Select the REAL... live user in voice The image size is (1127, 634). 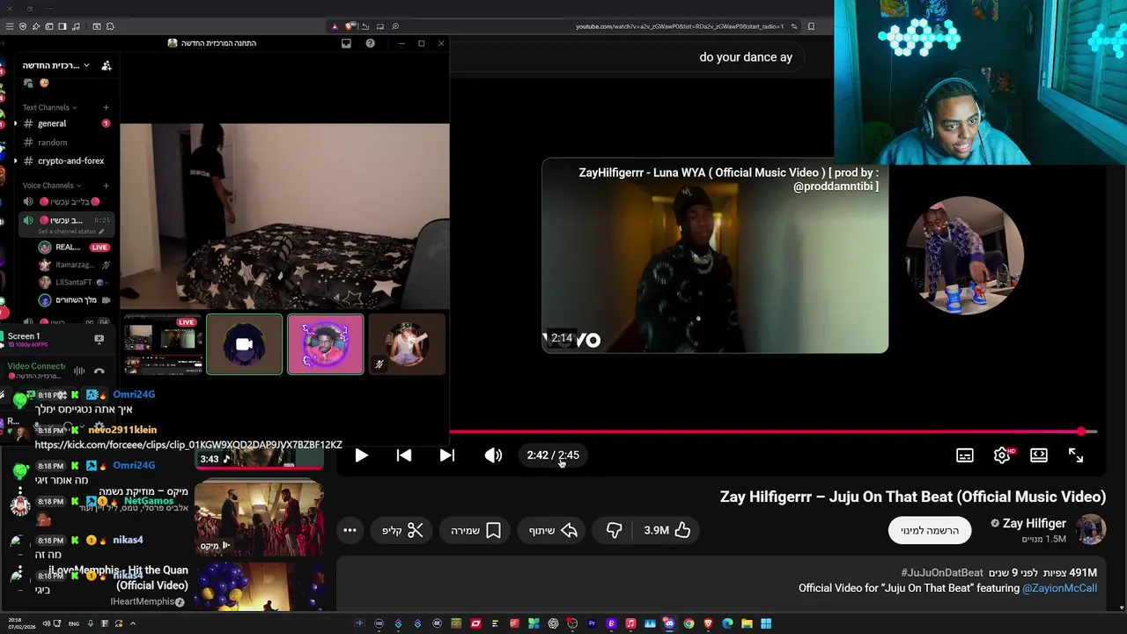click(x=74, y=247)
